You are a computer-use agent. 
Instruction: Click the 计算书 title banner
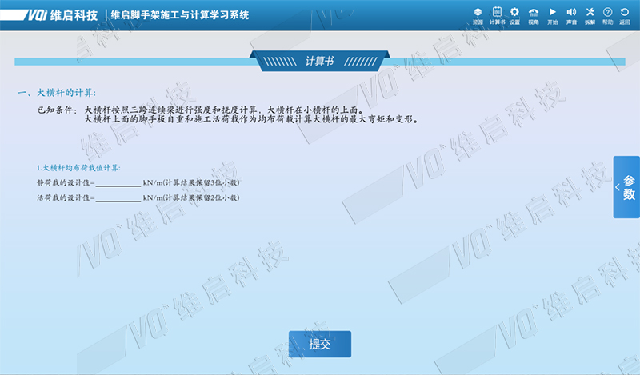319,62
